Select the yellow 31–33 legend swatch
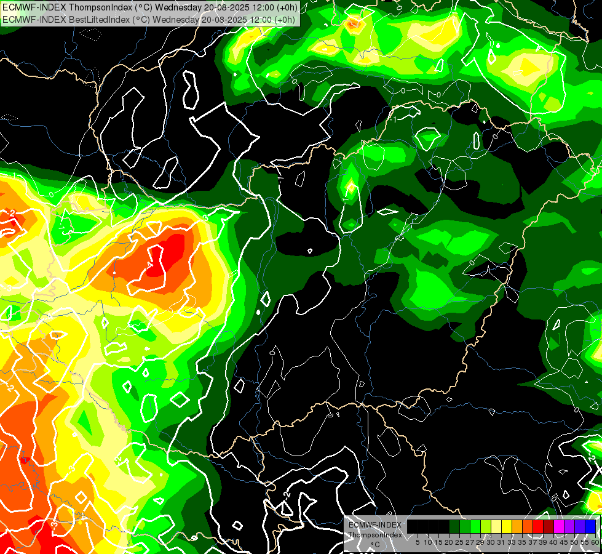The image size is (602, 554). 507,526
